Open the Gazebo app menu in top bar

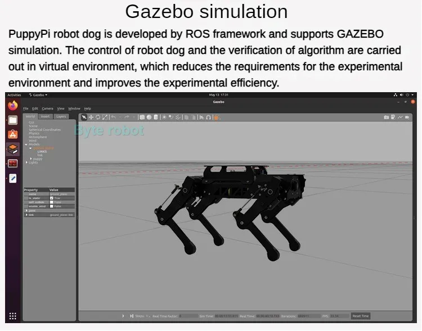tap(38, 95)
